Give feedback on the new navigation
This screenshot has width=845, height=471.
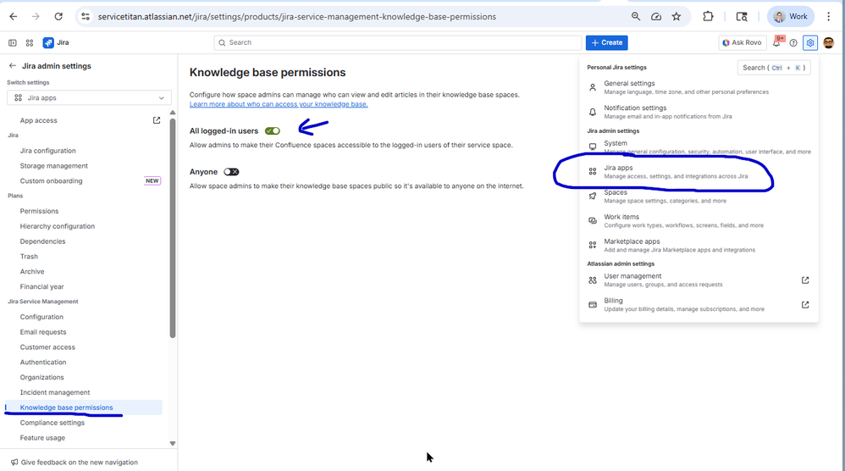(75, 462)
